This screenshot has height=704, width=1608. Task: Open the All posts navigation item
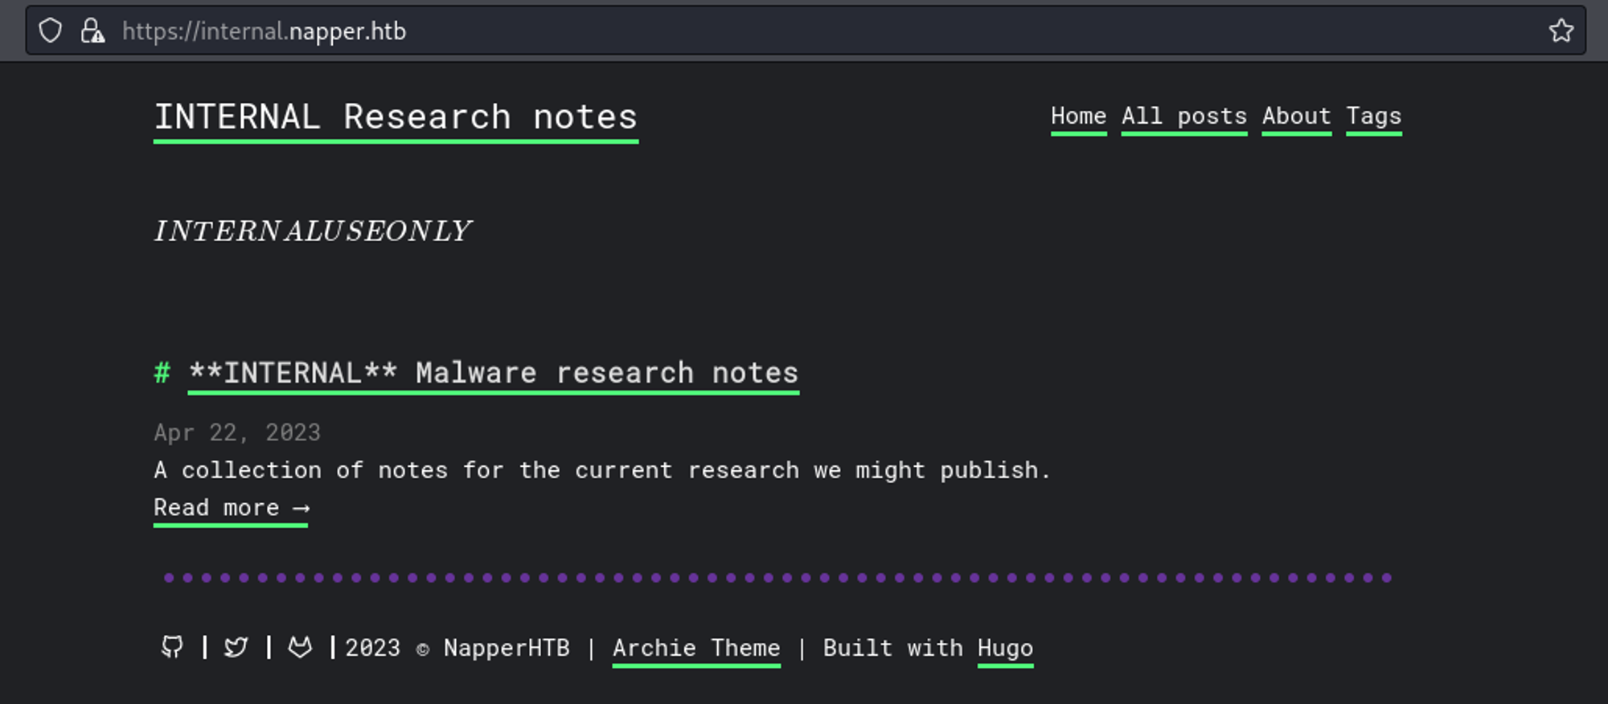coord(1183,117)
